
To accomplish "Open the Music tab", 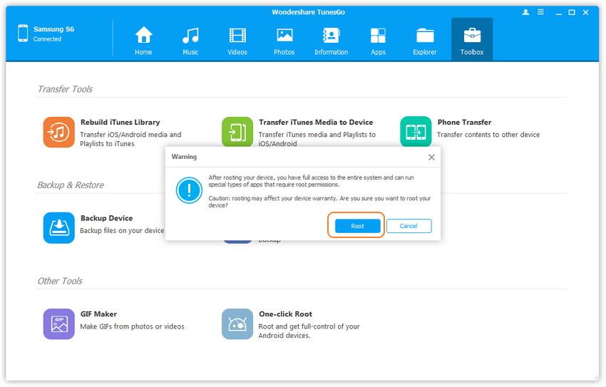I will click(x=190, y=41).
